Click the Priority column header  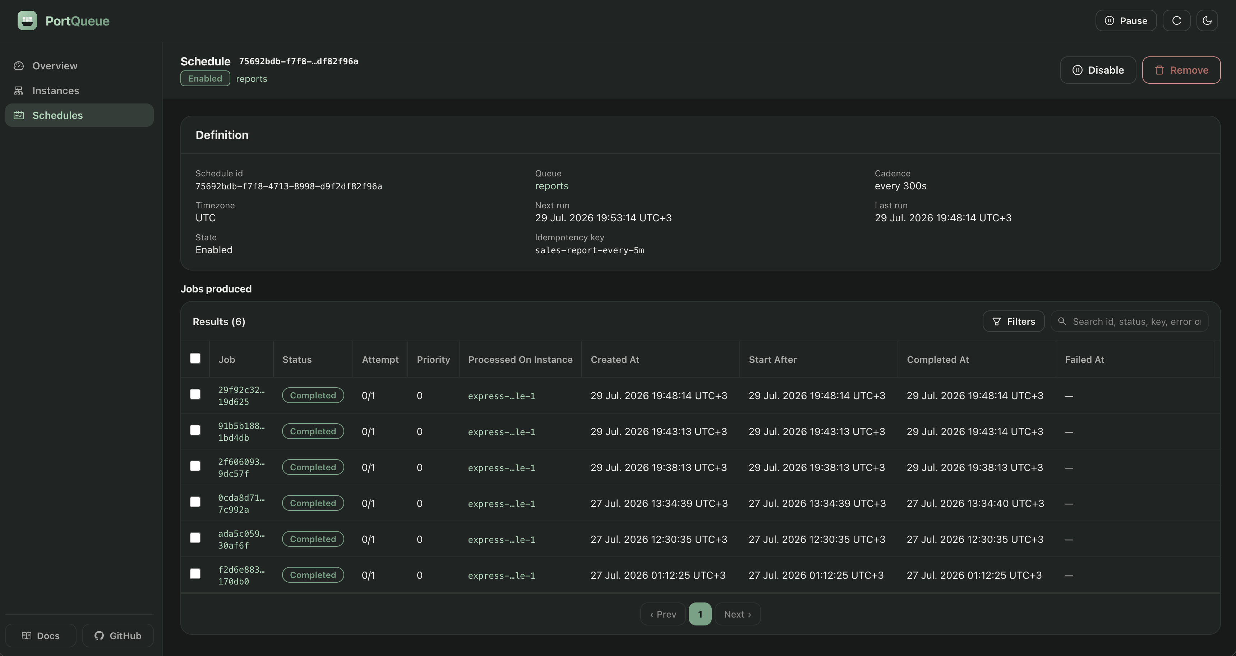(x=433, y=360)
